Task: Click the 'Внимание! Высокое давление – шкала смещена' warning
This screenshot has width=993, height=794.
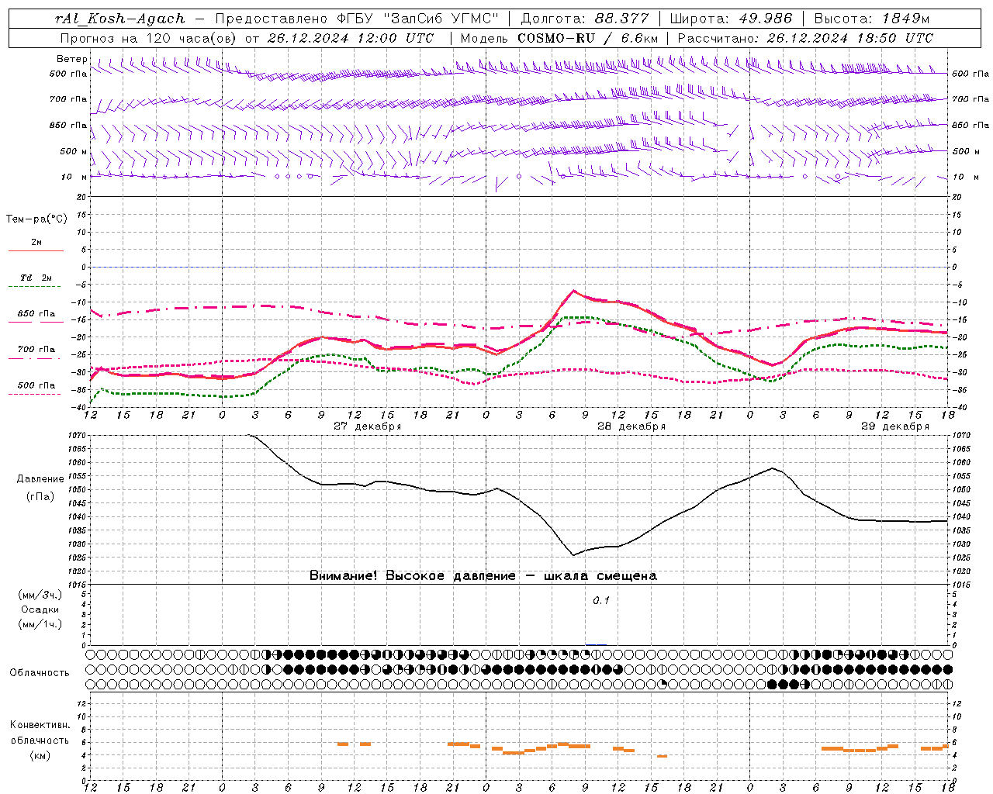Action: 483,575
